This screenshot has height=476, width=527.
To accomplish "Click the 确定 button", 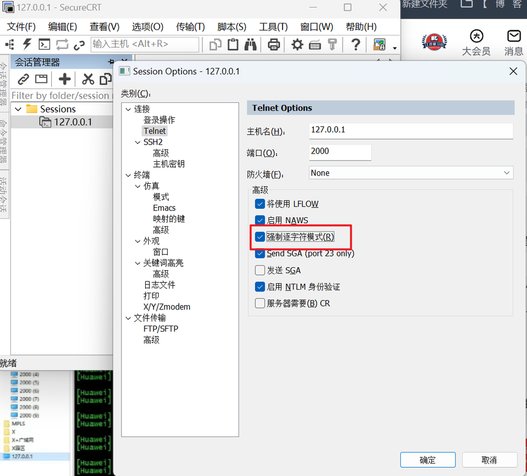I will [x=428, y=460].
